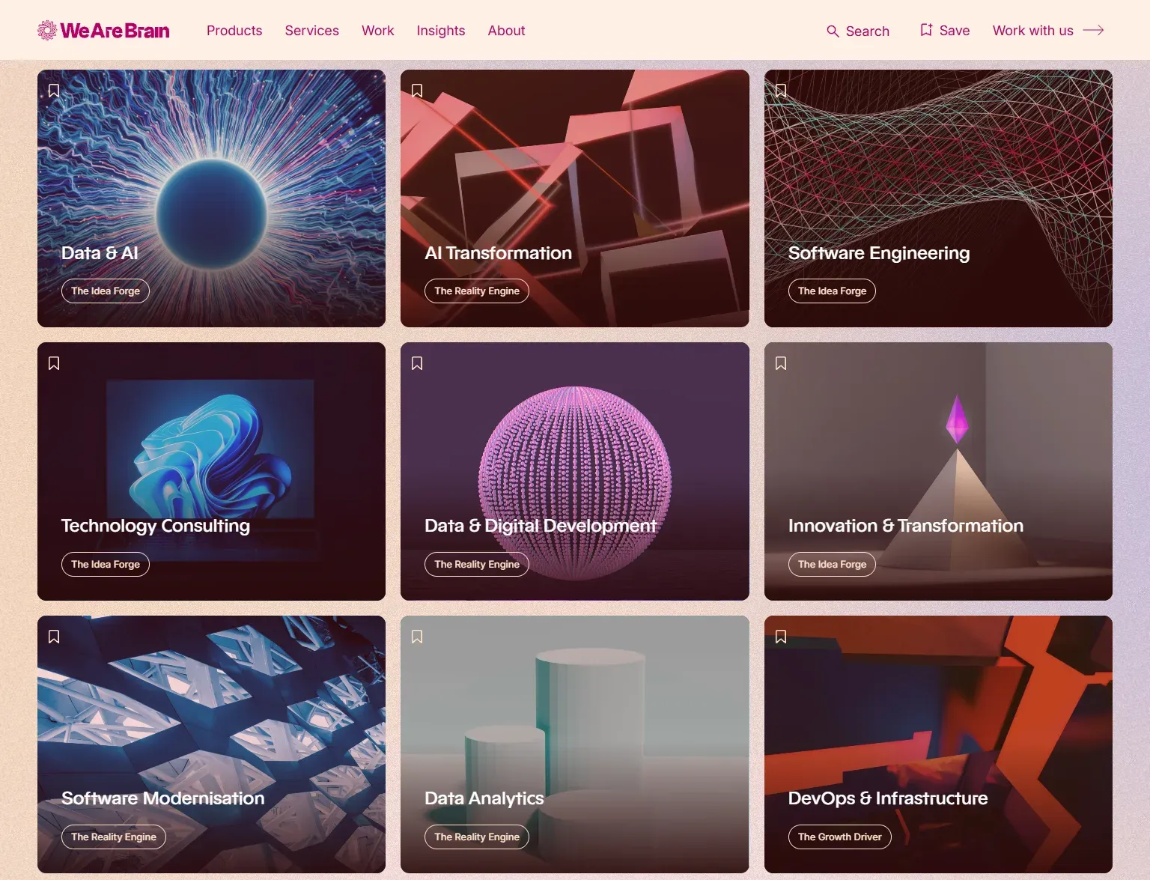Open the Data & AI title
Screen dimensions: 1150x880
[100, 253]
